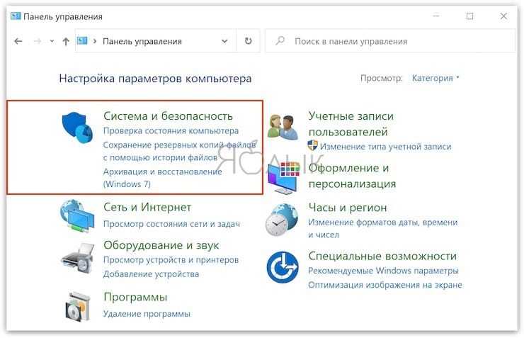This screenshot has width=524, height=338.
Task: Maximize the Control Panel window
Action: [469, 16]
